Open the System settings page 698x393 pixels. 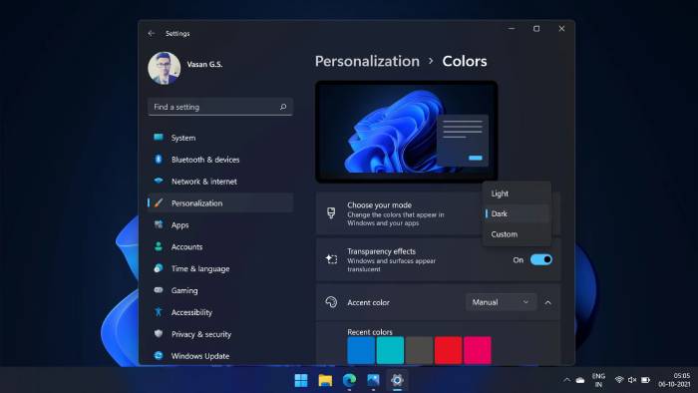coord(220,138)
